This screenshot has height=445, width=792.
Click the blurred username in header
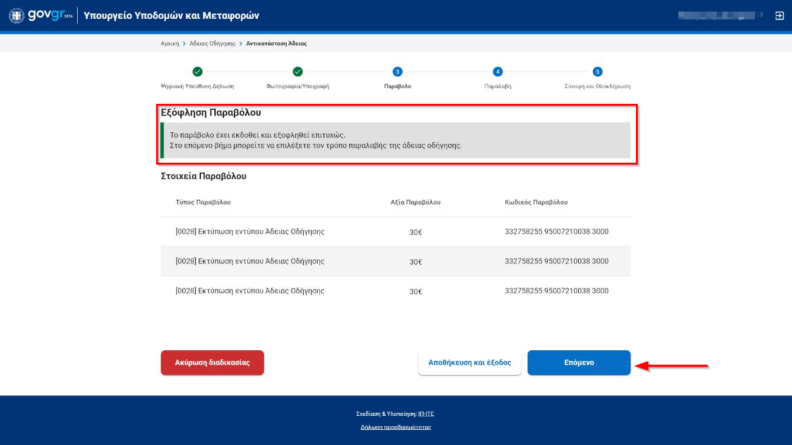720,16
